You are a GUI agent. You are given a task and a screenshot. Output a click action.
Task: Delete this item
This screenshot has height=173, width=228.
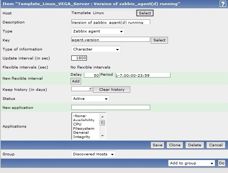tap(195, 145)
